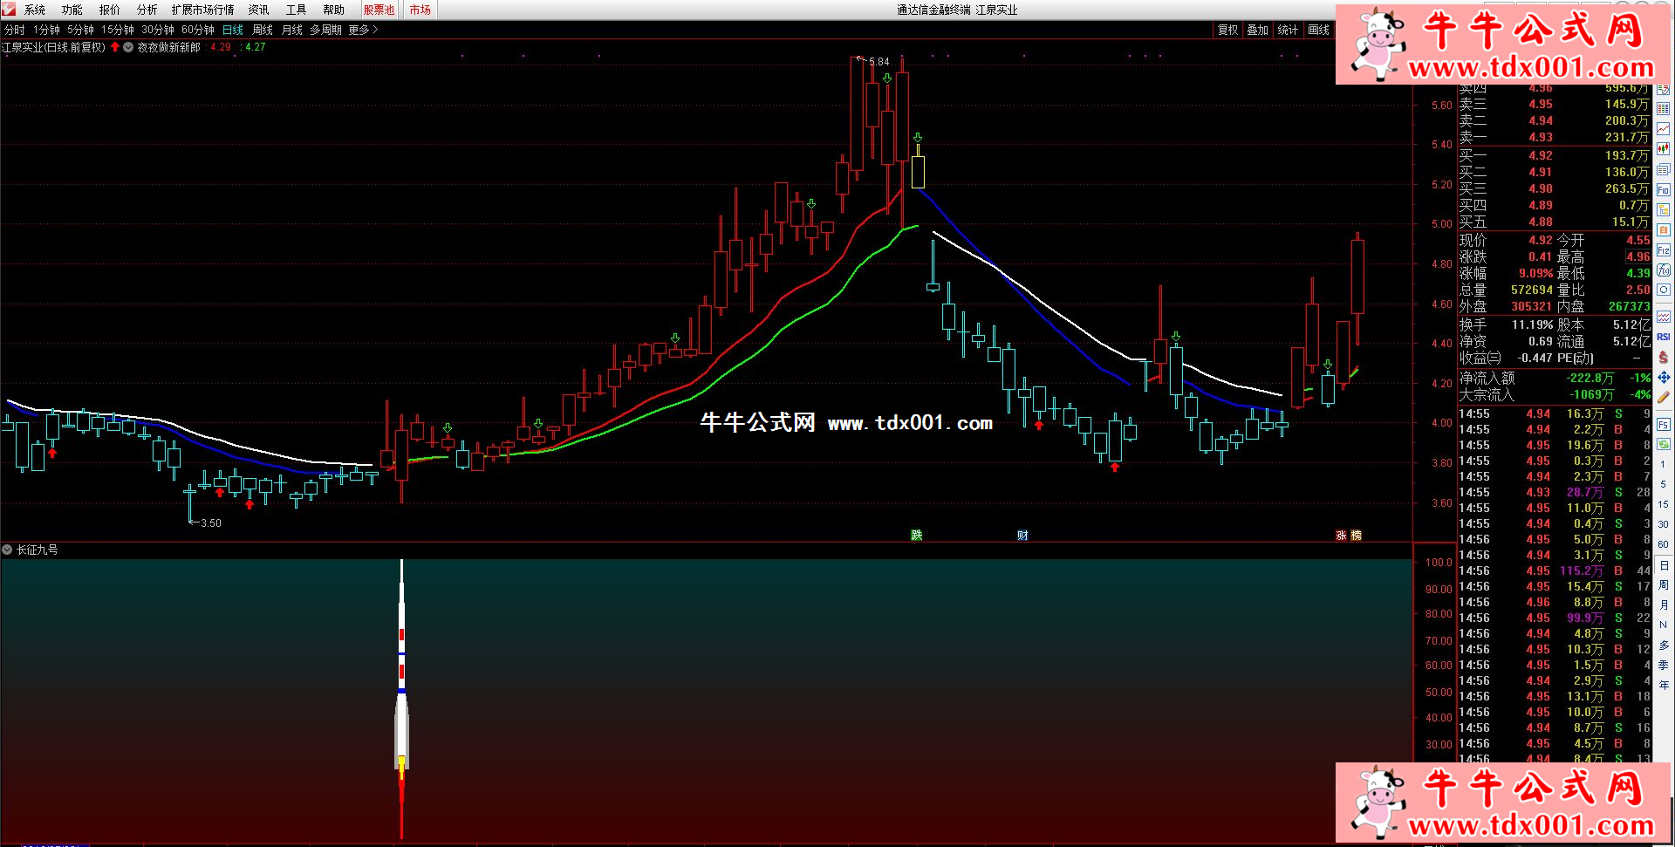The image size is (1675, 847).
Task: Open the 分析 menu
Action: (147, 10)
